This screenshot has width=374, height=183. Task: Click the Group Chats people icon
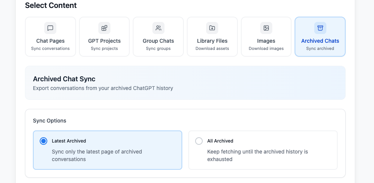click(x=158, y=28)
